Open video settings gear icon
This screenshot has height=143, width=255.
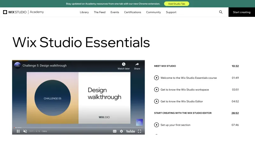[121, 131]
